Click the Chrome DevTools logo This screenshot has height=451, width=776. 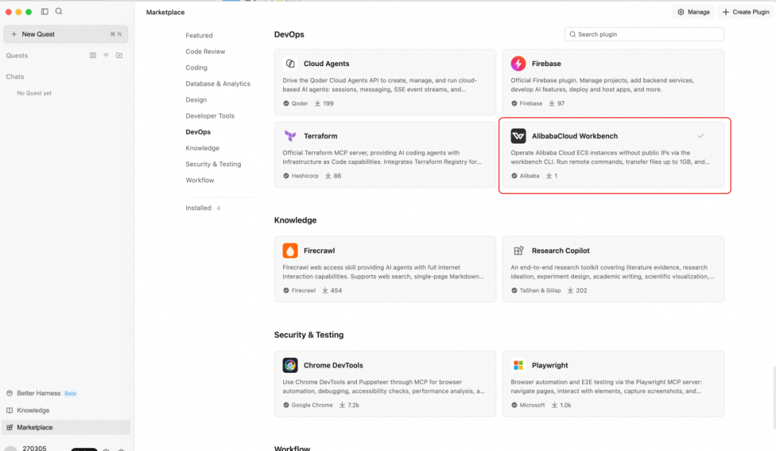(x=290, y=365)
